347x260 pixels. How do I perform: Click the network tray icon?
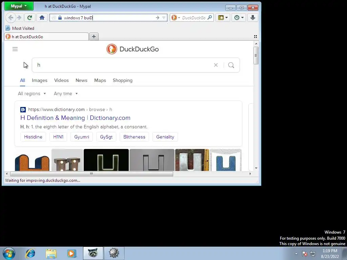tap(313, 254)
